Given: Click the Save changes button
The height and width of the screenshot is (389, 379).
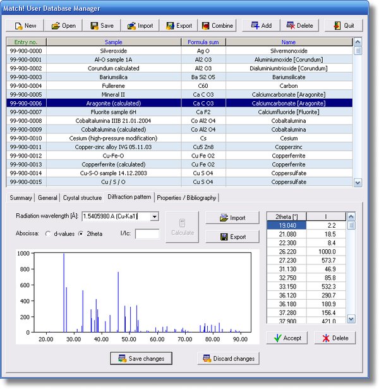Looking at the screenshot, I should click(141, 359).
